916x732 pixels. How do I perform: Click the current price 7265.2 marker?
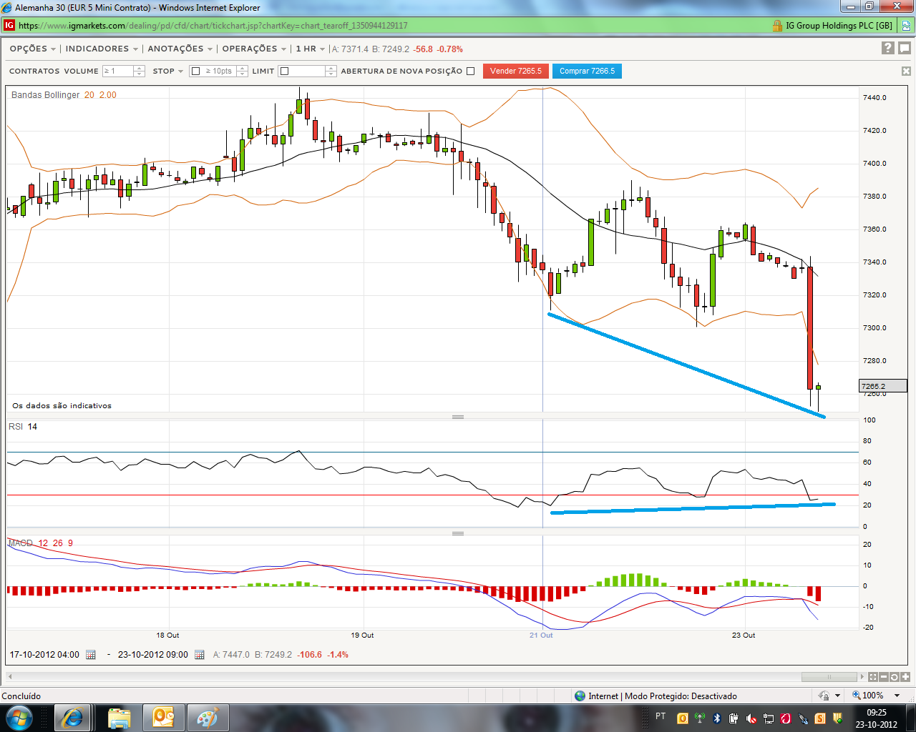pos(883,386)
